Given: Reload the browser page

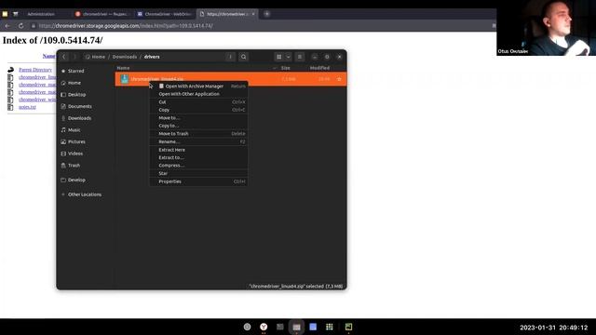Looking at the screenshot, I should [20, 26].
